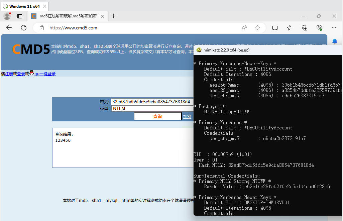The height and width of the screenshot is (221, 343).
Task: Click the aes256_hmac credential line
Action: (275, 85)
